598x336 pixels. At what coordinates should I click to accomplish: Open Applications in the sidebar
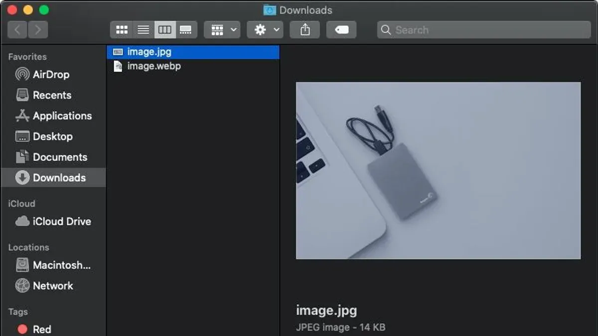click(x=53, y=116)
